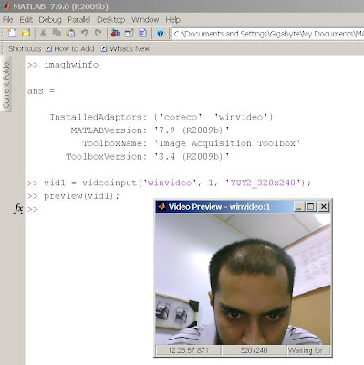The height and width of the screenshot is (365, 364).
Task: Open the Help menu
Action: click(x=172, y=20)
